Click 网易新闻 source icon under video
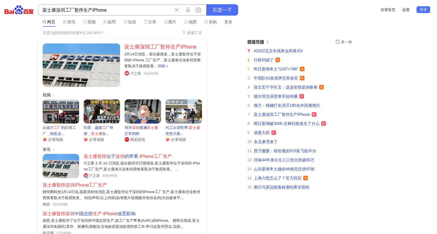 pos(127,139)
